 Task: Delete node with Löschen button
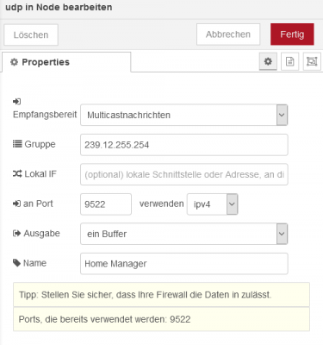pyautogui.click(x=31, y=34)
